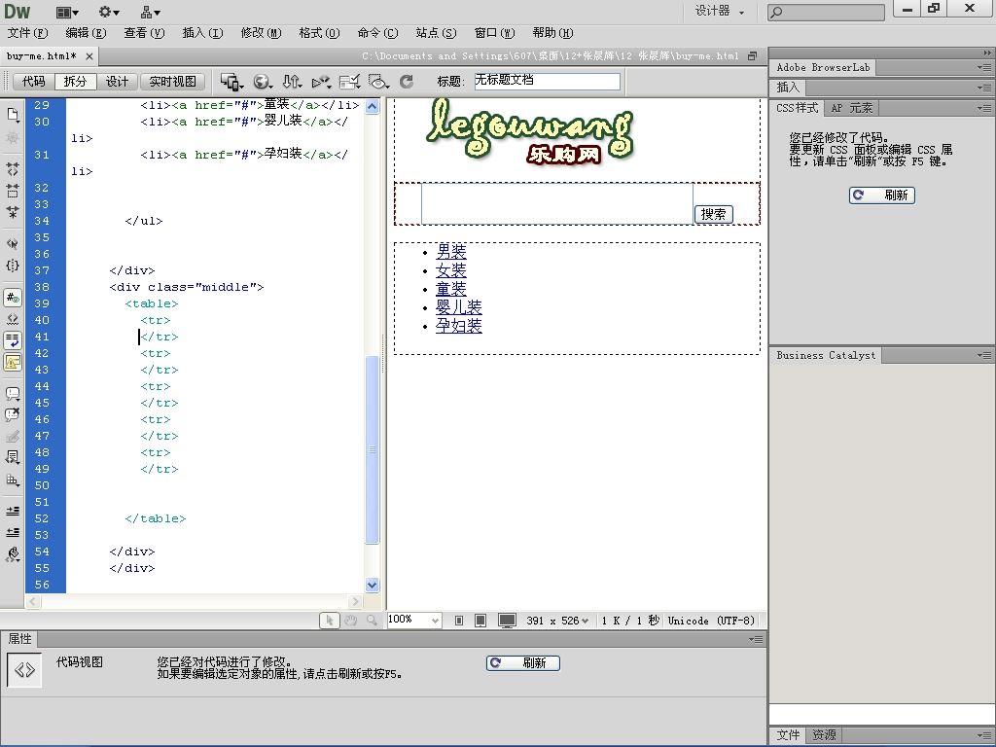Viewport: 996px width, 747px height.
Task: Toggle word wrap in code view
Action: [13, 340]
